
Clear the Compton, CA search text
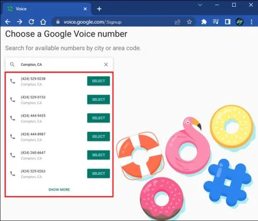click(106, 64)
